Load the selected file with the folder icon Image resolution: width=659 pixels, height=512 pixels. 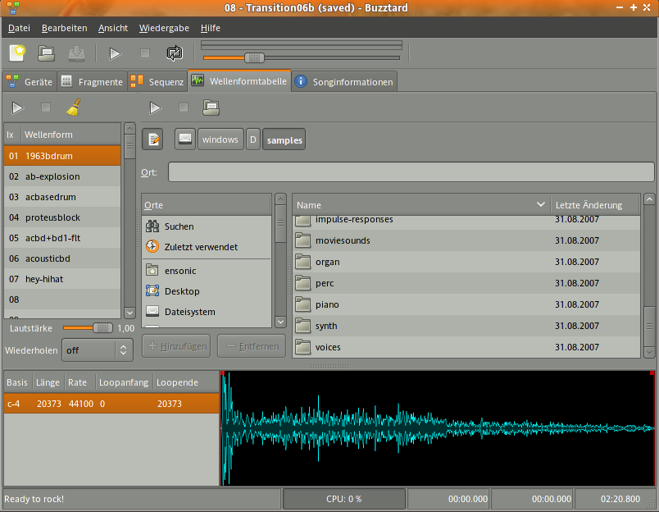tap(211, 107)
